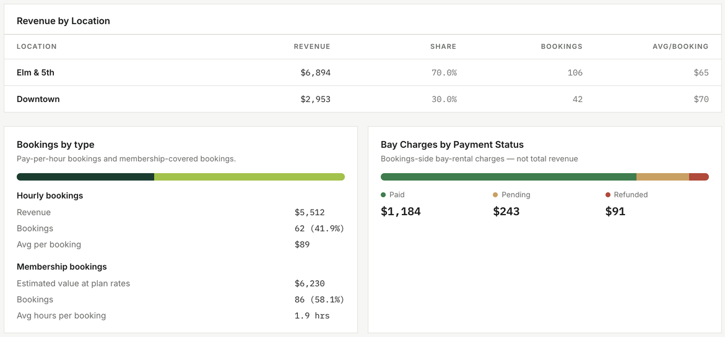Click the 30.0% share value
Image resolution: width=725 pixels, height=337 pixels.
(443, 99)
